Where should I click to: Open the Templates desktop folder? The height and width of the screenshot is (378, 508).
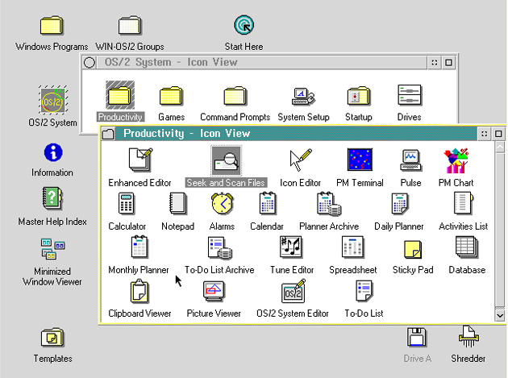coord(52,337)
